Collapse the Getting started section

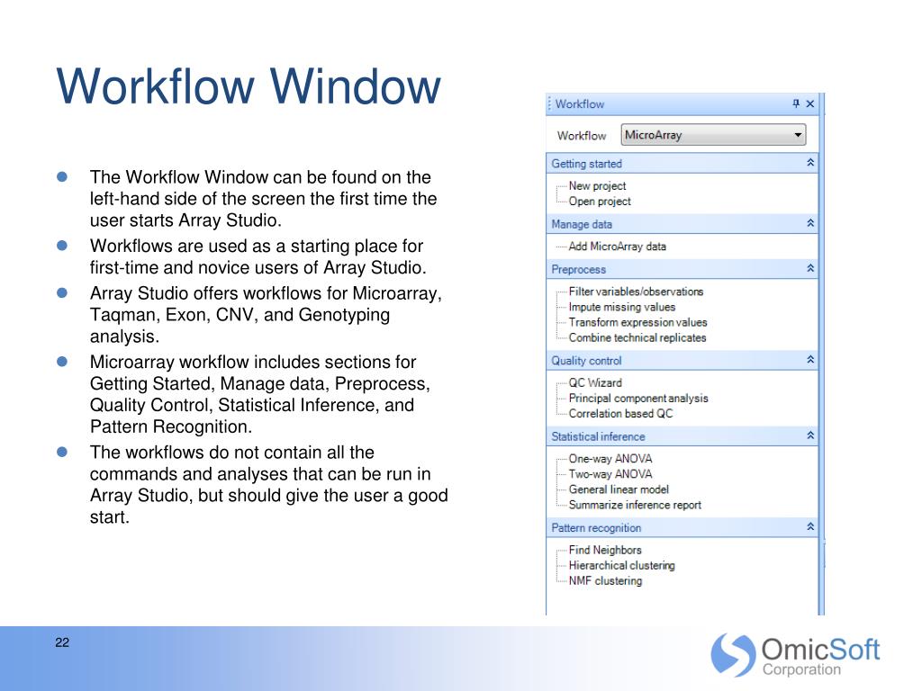(x=810, y=163)
